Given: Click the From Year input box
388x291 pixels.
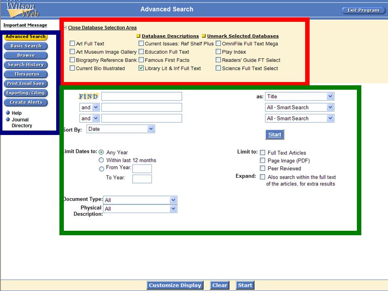Looking at the screenshot, I should pyautogui.click(x=142, y=169).
